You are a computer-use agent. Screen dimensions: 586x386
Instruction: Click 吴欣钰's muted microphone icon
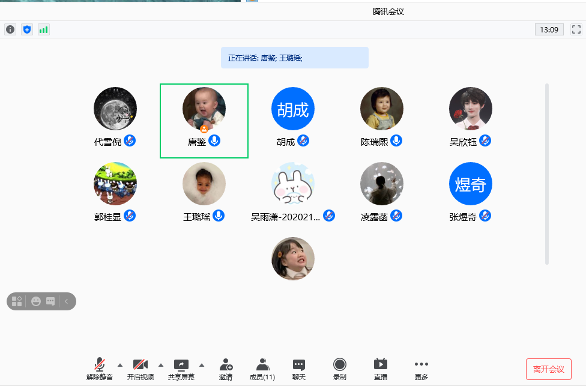click(485, 141)
